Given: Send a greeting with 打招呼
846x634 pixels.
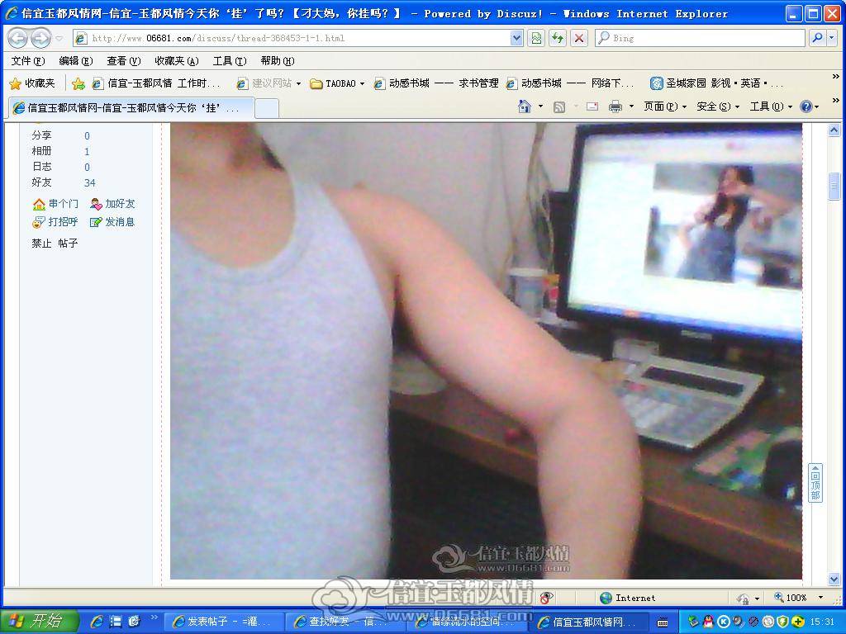Looking at the screenshot, I should (55, 221).
